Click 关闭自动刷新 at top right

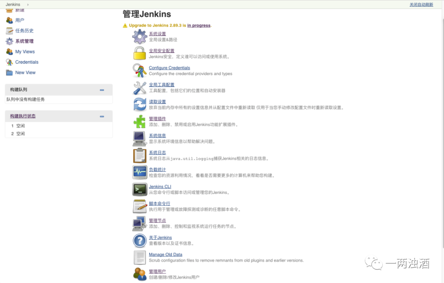pos(421,4)
